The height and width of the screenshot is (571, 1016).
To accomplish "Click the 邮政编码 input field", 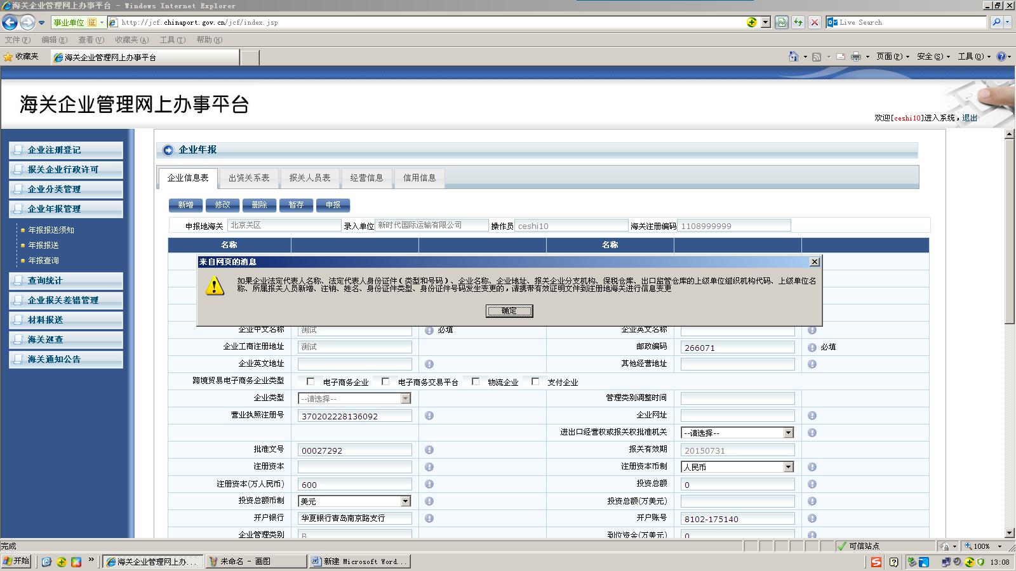I will click(737, 348).
